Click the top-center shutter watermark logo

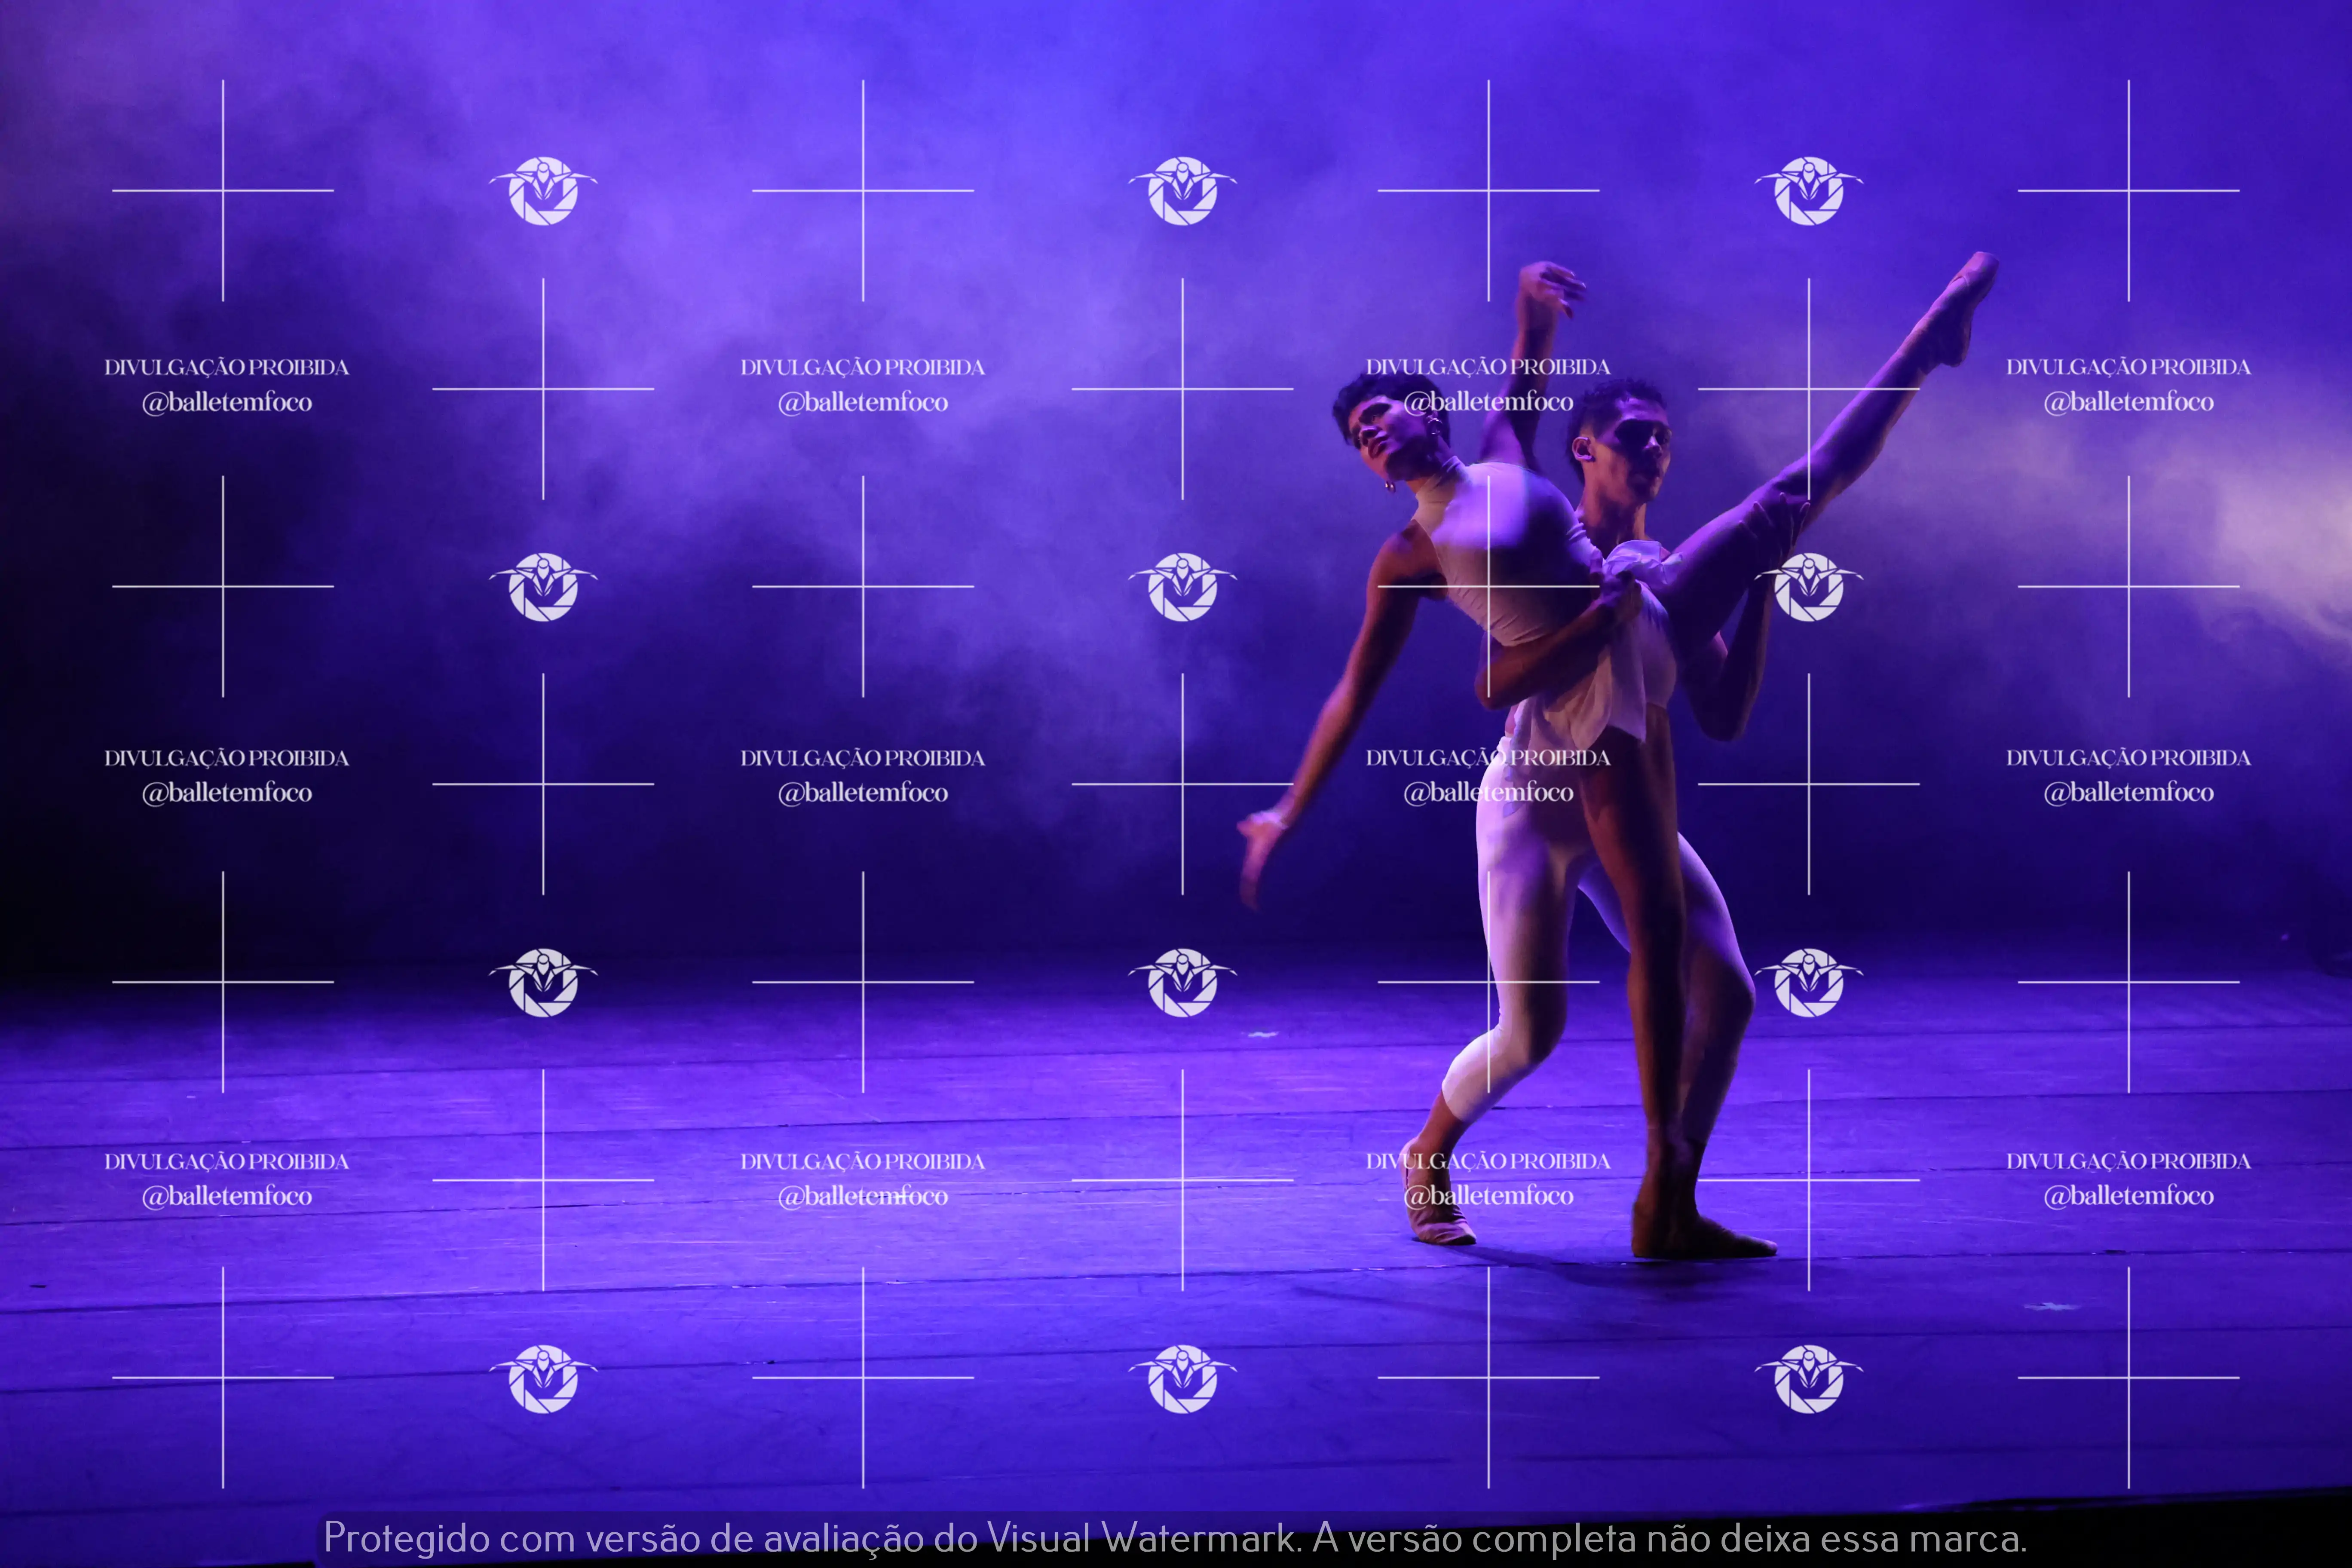tap(1182, 190)
